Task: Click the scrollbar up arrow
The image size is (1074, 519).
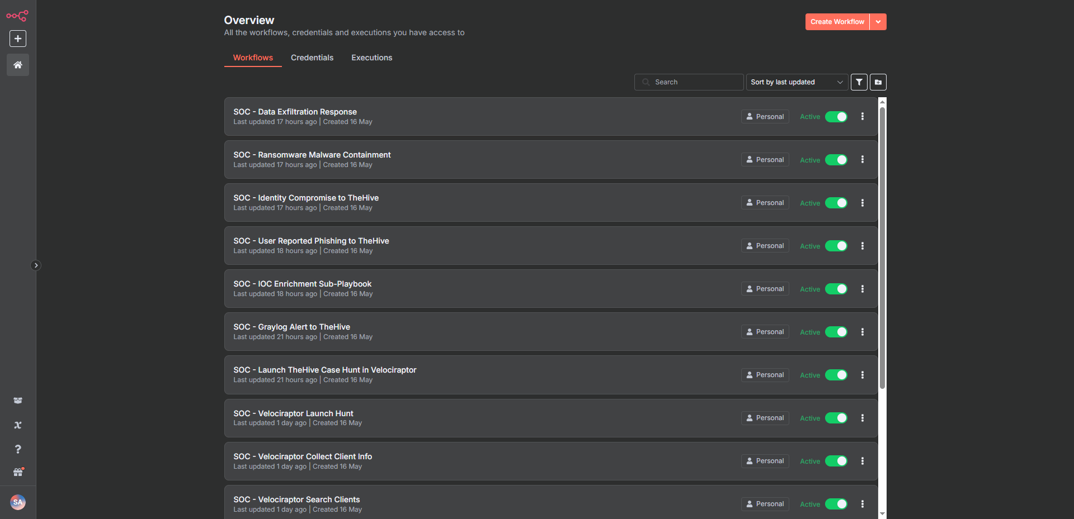Action: (x=882, y=102)
